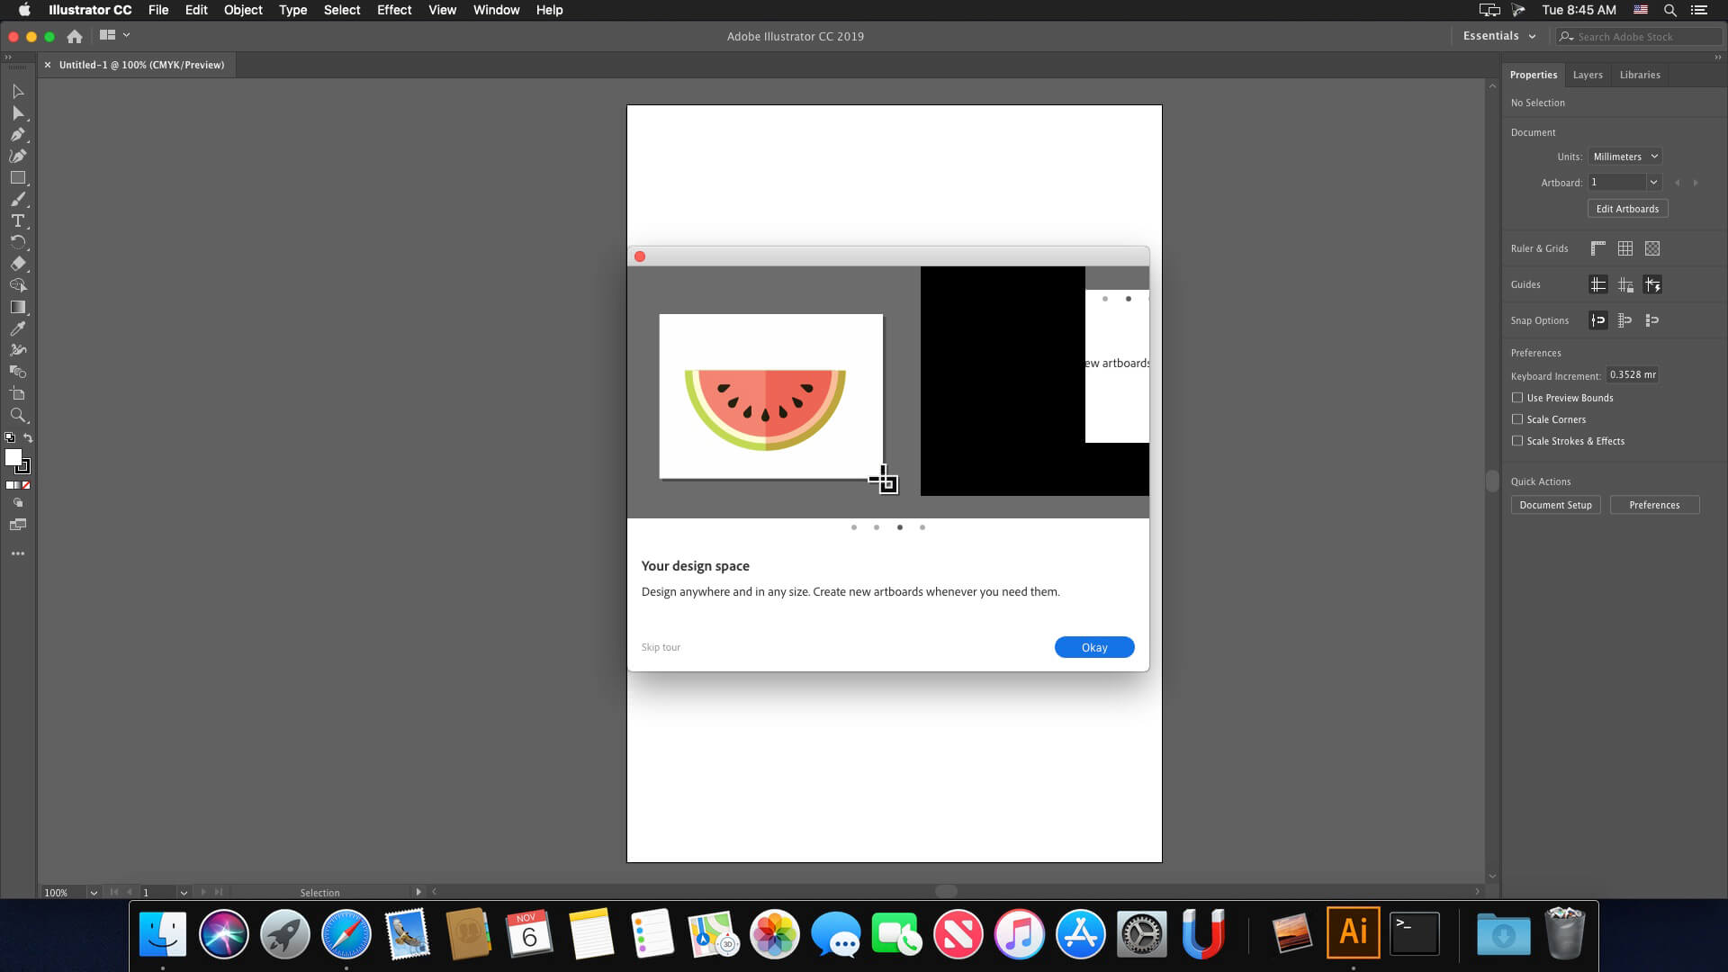Enable Scale Corners checkbox
The width and height of the screenshot is (1728, 972).
pyautogui.click(x=1516, y=418)
